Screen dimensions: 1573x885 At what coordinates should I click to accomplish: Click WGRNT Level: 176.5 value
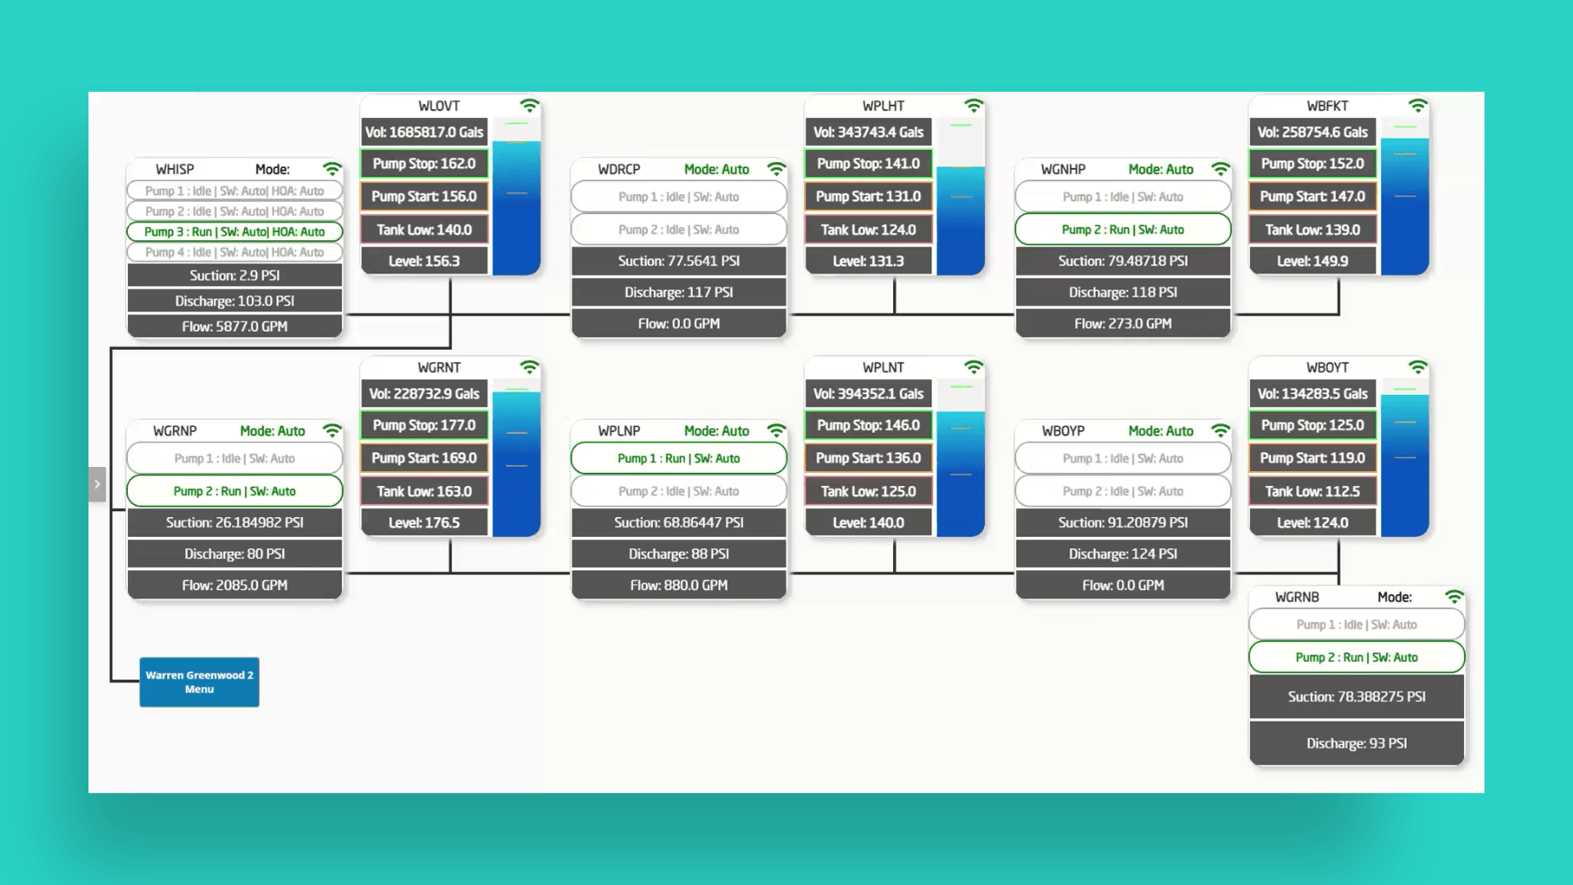pos(424,523)
